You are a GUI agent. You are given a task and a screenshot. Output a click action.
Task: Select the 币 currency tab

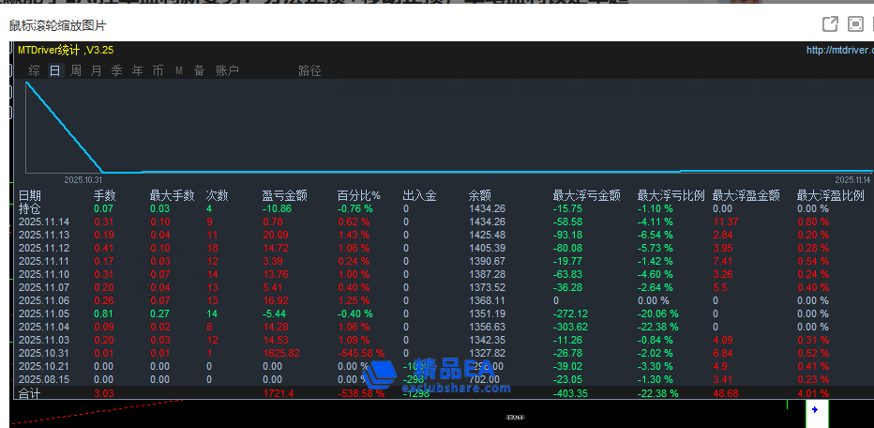[x=158, y=70]
